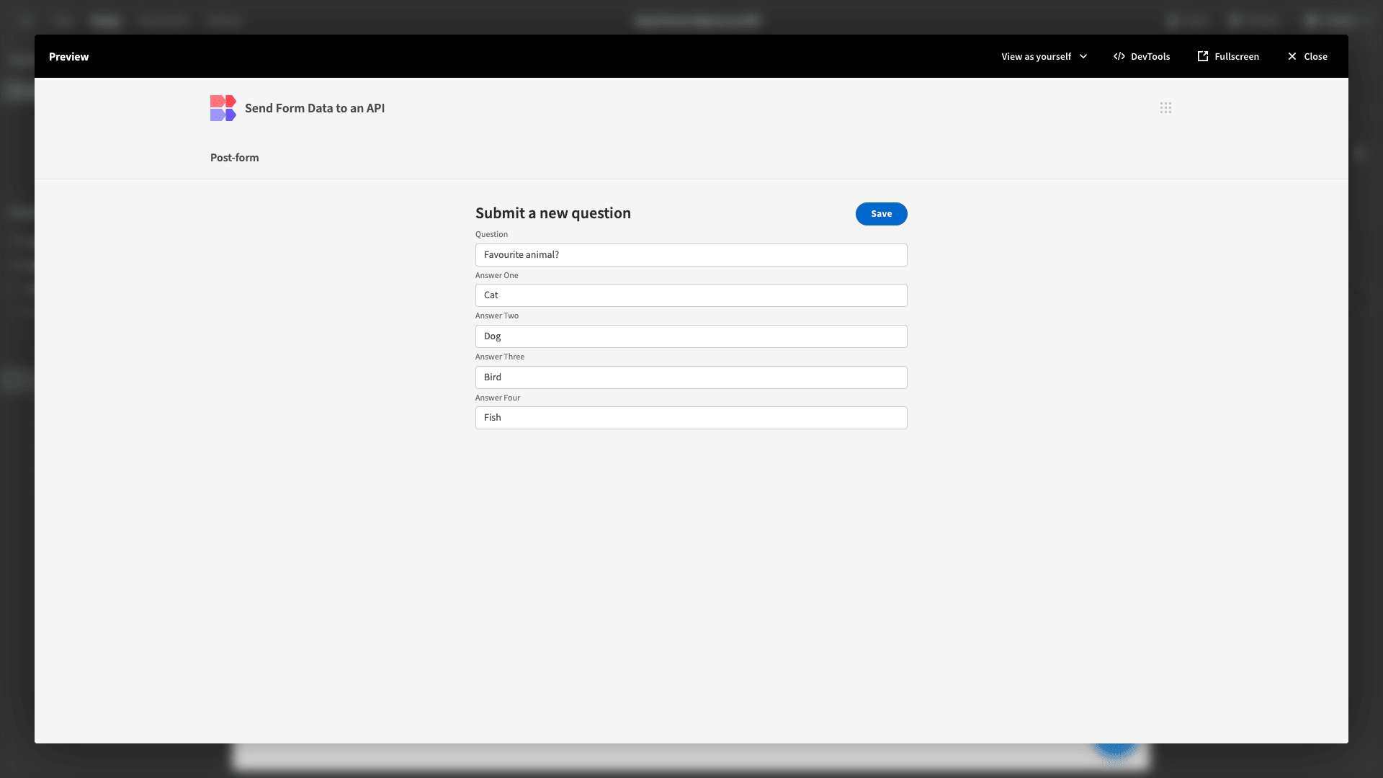Click the Post-form section label
The height and width of the screenshot is (778, 1383).
[x=235, y=157]
